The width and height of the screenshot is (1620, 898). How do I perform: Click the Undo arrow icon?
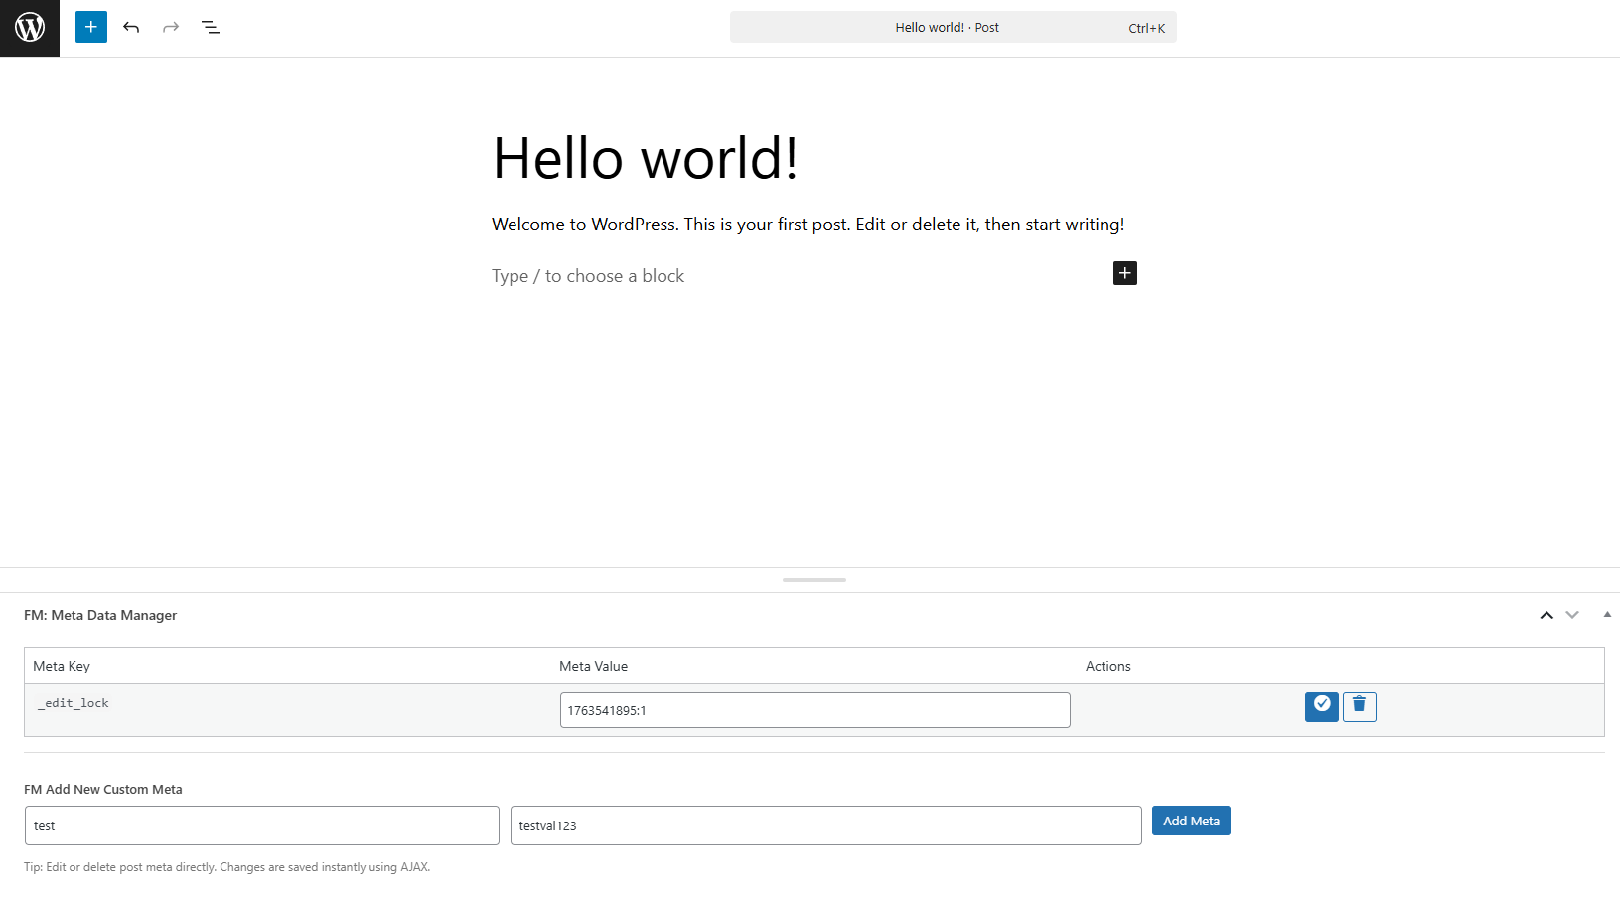click(130, 27)
